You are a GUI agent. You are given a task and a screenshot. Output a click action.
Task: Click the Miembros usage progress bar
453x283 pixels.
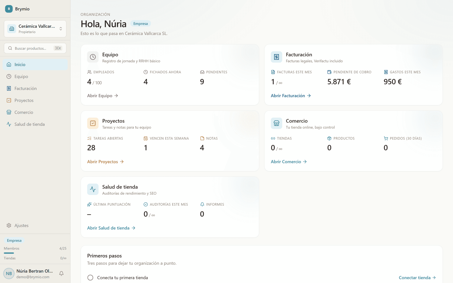coord(35,253)
